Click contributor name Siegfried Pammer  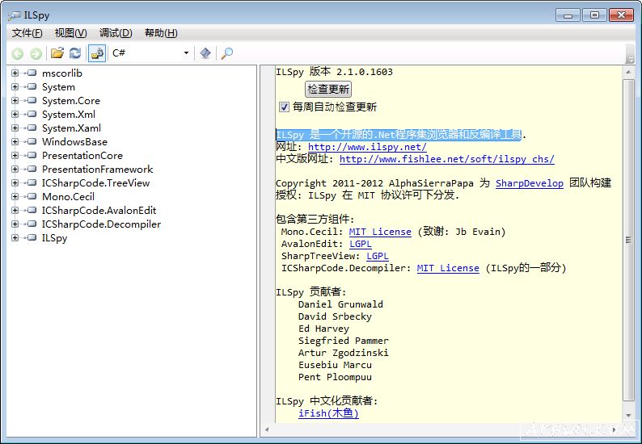coord(343,341)
